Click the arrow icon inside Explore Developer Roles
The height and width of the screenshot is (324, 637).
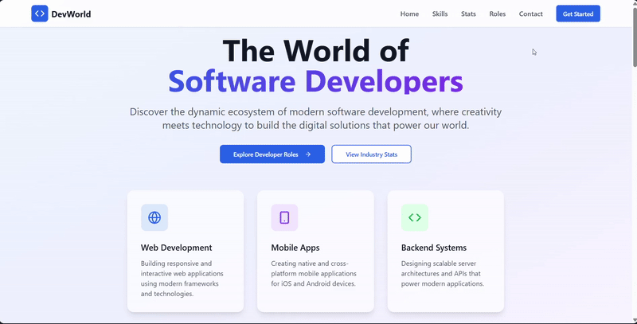(308, 154)
